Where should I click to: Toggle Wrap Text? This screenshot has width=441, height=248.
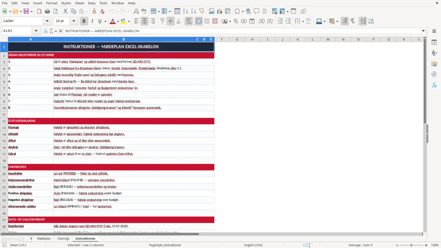coord(189,21)
